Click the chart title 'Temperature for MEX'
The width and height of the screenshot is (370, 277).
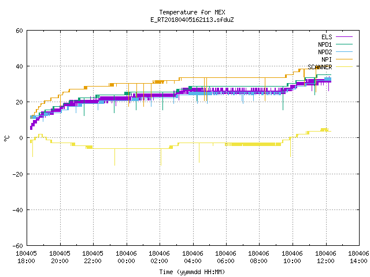coord(192,12)
